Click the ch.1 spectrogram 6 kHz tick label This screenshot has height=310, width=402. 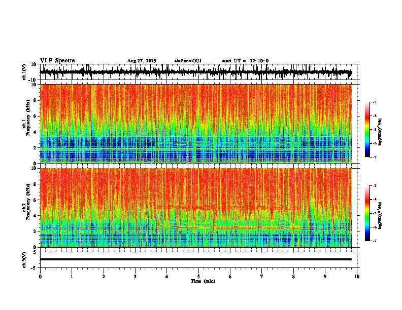(x=36, y=117)
